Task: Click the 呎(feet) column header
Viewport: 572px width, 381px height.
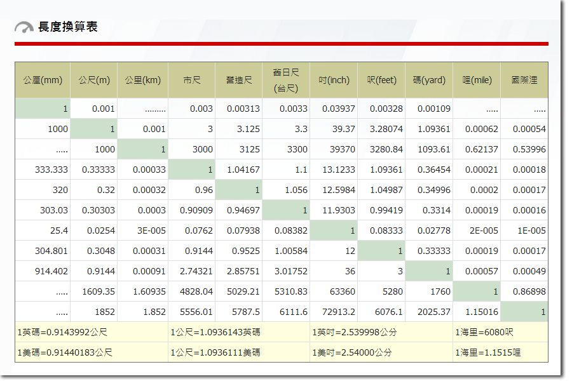Action: click(381, 80)
